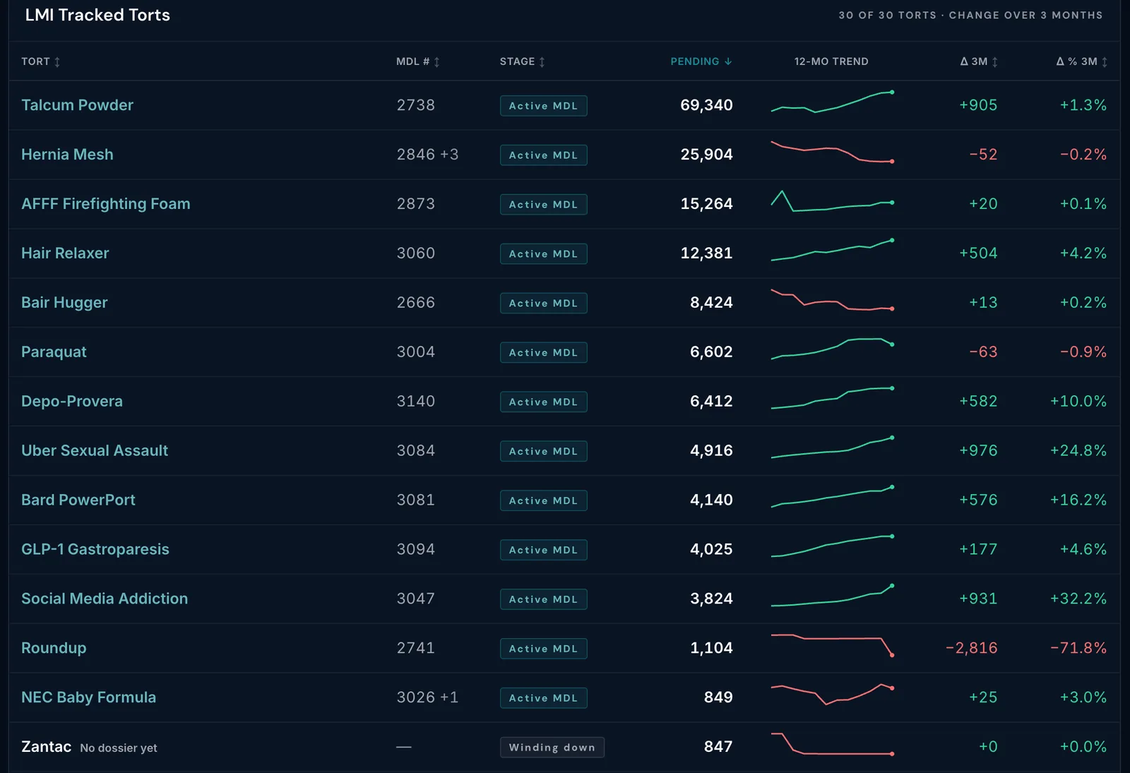Image resolution: width=1130 pixels, height=773 pixels.
Task: Click the 12-MO TREND column header
Action: (x=831, y=61)
